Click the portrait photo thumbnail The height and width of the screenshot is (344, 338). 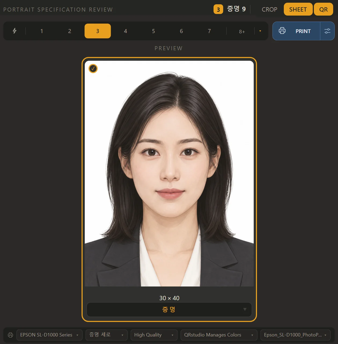click(169, 174)
